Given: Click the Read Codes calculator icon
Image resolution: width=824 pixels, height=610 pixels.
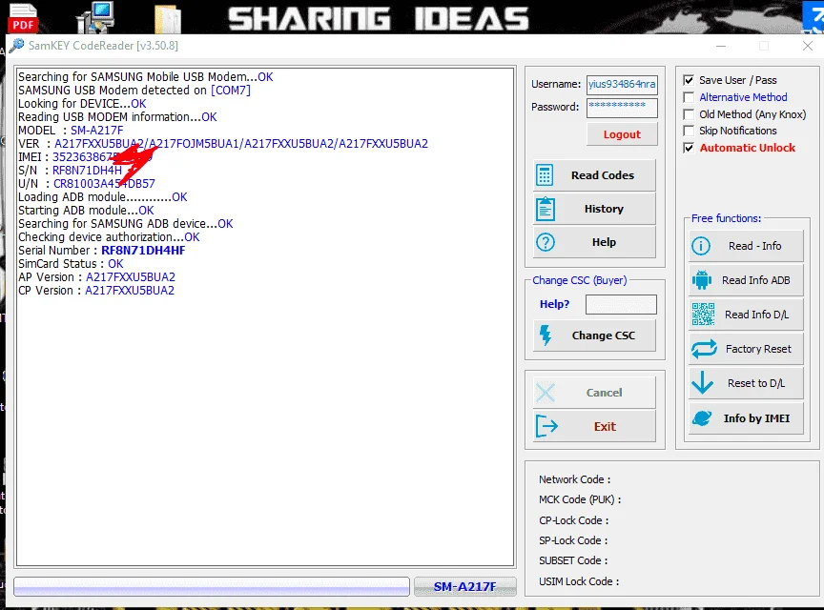Looking at the screenshot, I should tap(545, 175).
